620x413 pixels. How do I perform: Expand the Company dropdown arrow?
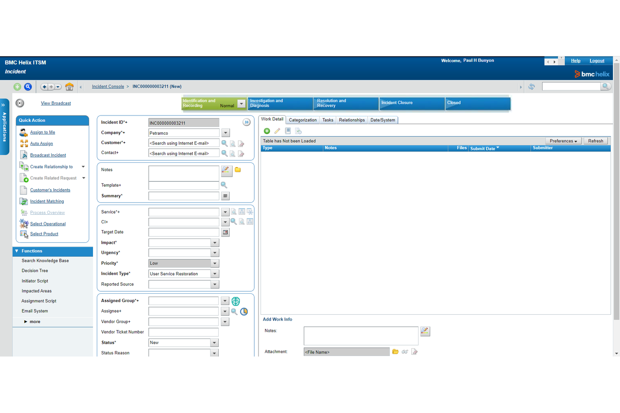[x=225, y=133]
